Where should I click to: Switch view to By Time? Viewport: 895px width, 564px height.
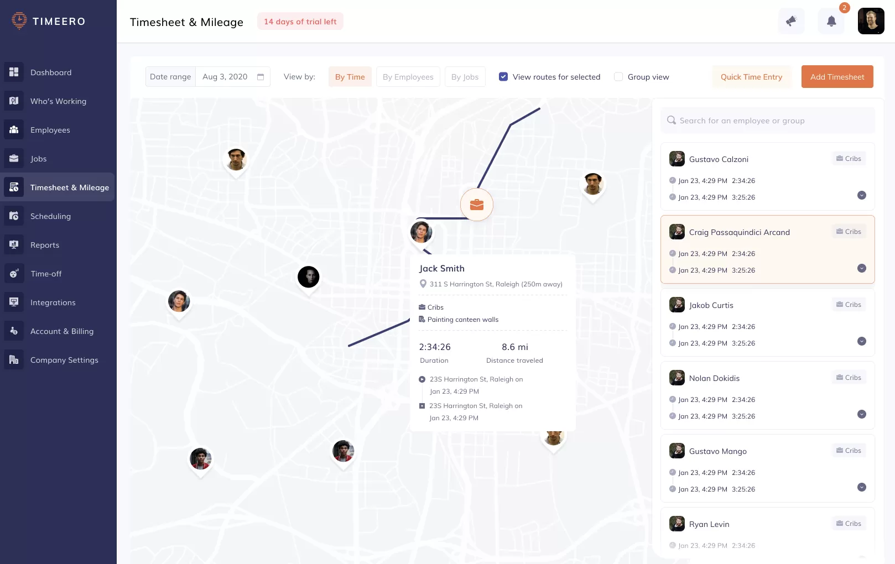point(350,77)
